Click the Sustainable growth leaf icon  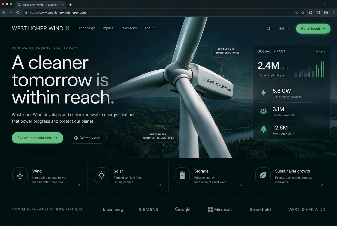pos(263,175)
